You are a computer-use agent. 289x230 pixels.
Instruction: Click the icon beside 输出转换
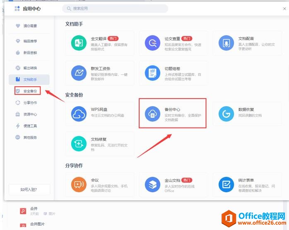pos(18,68)
